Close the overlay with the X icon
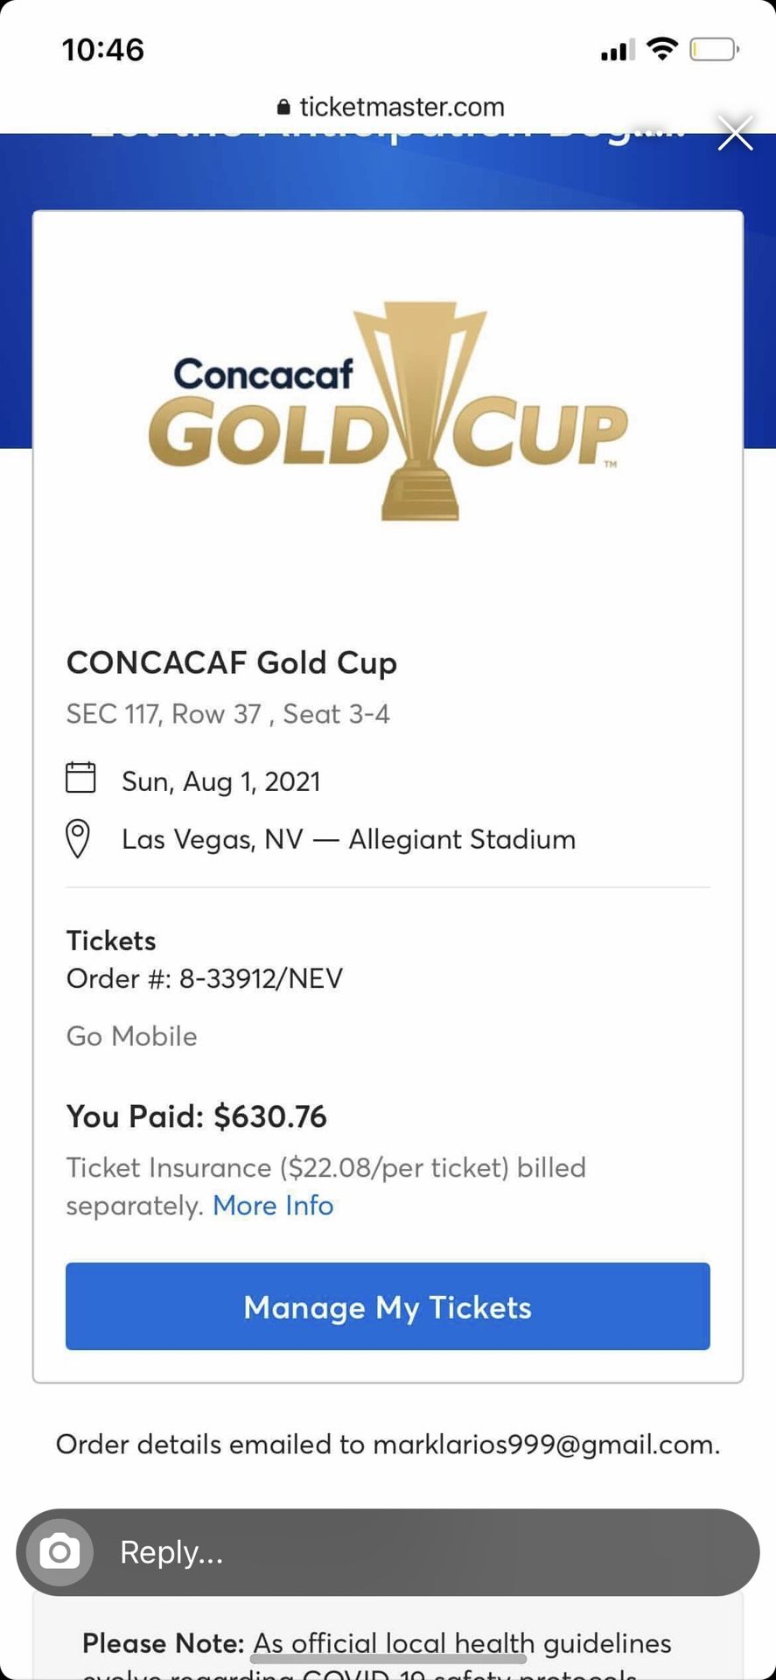The width and height of the screenshot is (776, 1680). pos(735,134)
